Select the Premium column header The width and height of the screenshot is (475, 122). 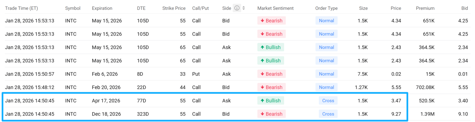[x=425, y=8]
